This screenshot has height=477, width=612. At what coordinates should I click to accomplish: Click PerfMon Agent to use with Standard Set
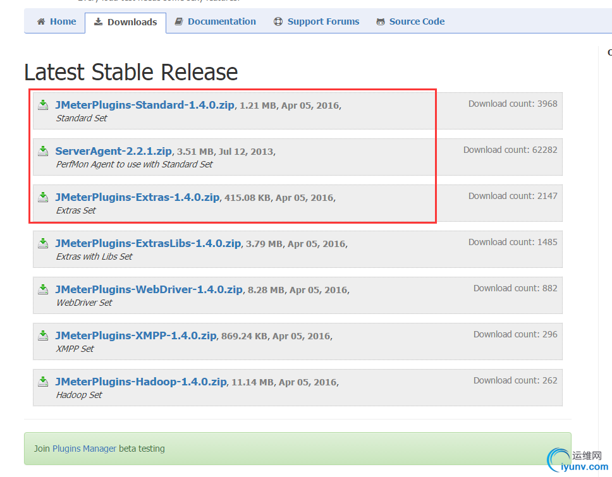pos(134,164)
